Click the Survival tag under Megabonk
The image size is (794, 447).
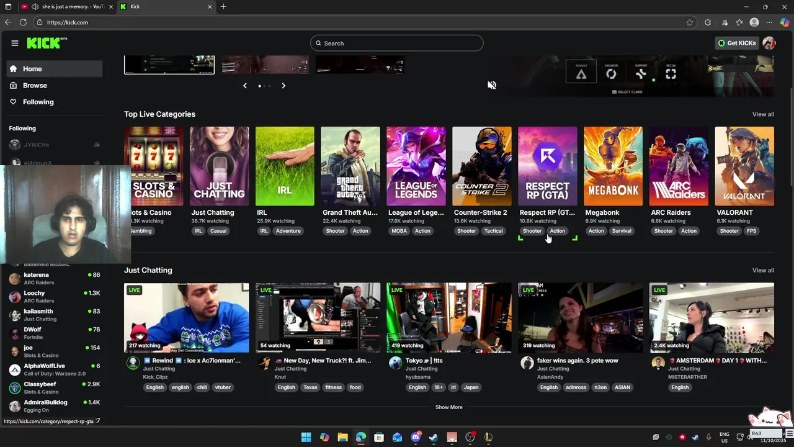(622, 231)
